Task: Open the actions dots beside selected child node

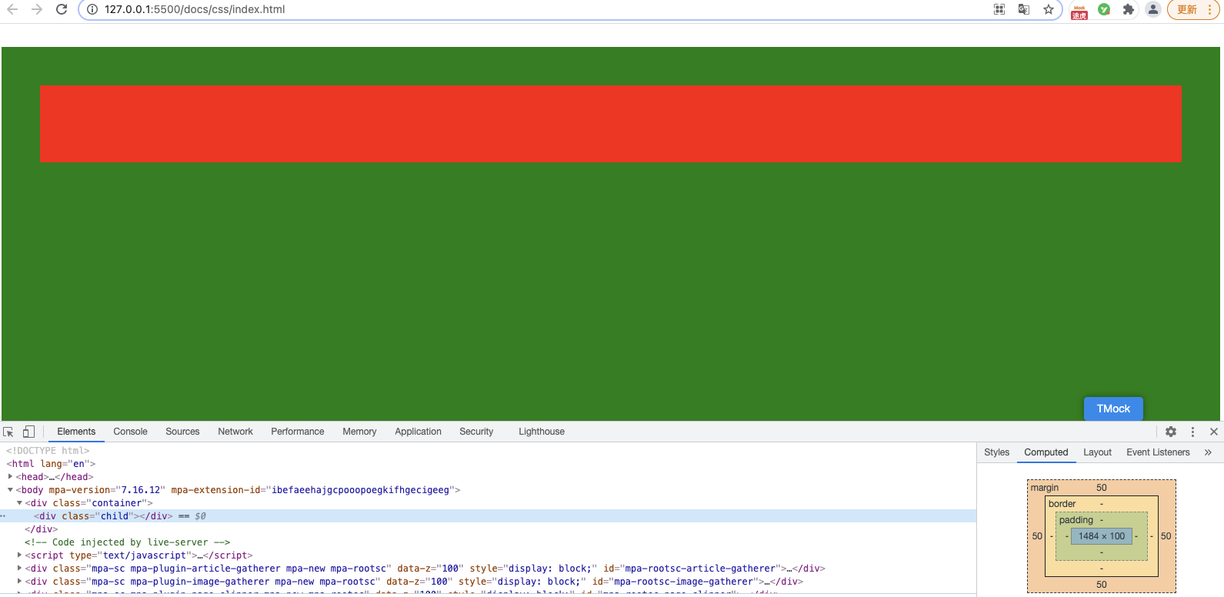Action: [x=3, y=516]
